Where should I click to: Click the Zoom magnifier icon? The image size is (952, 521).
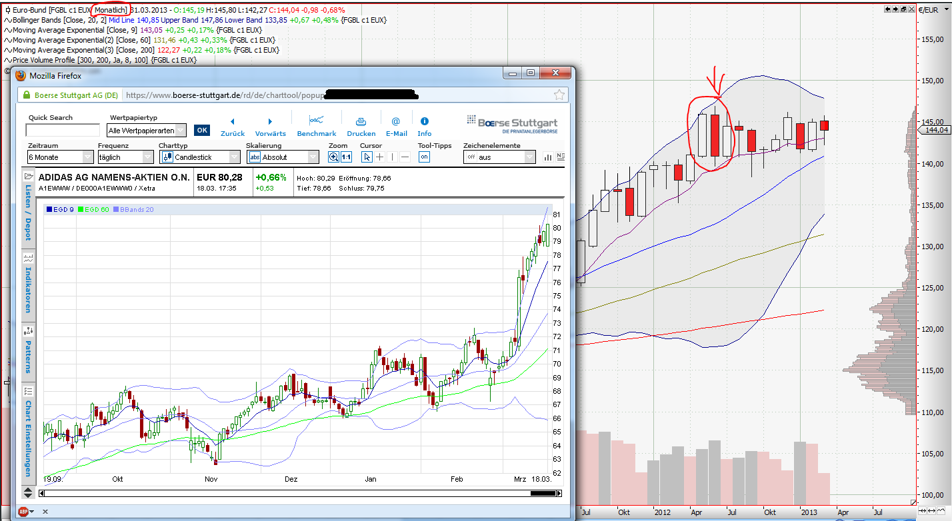coord(334,157)
